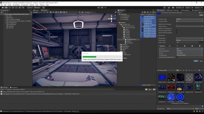Toggle Collapse in the Console toolbar
Image resolution: width=204 pixels, height=114 pixels.
[x=9, y=89]
